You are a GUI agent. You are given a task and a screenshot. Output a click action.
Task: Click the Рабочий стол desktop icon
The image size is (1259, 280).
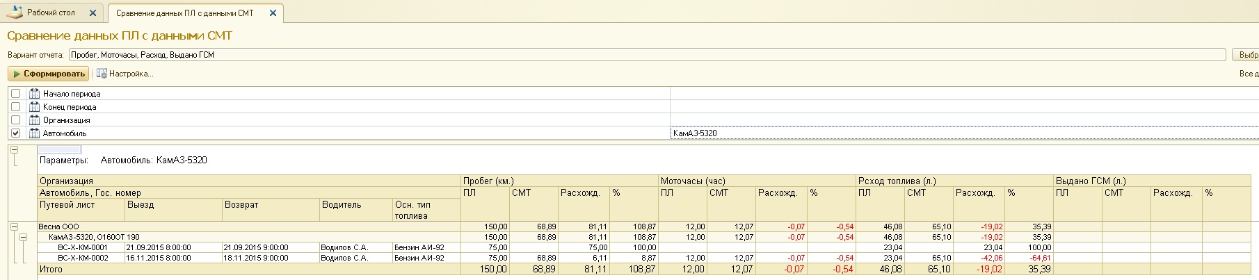click(x=15, y=13)
